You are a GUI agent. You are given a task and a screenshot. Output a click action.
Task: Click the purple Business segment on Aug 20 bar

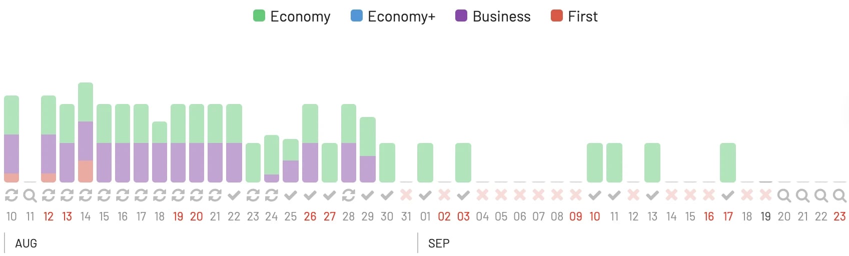point(197,162)
